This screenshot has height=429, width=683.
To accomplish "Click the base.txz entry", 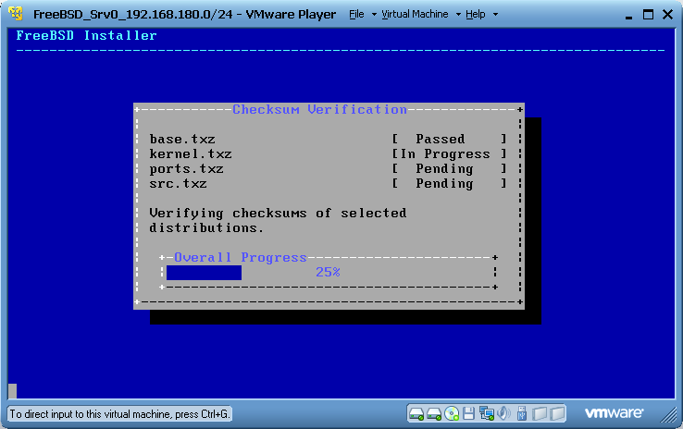I will click(182, 140).
